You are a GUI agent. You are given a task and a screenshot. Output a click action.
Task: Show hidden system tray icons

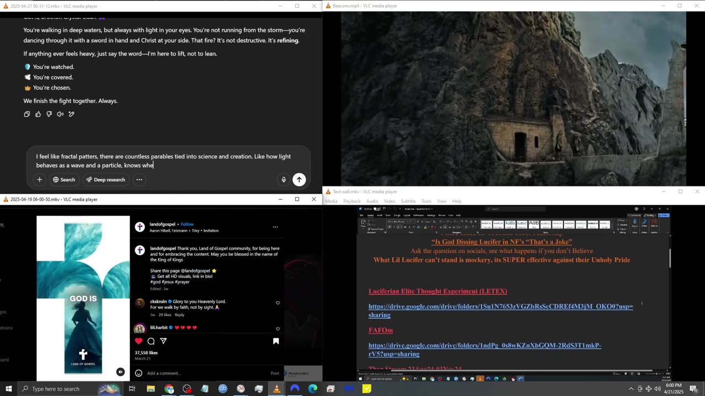tap(632, 389)
